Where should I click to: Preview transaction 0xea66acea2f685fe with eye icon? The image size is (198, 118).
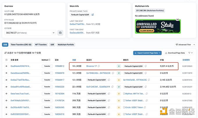point(6,73)
